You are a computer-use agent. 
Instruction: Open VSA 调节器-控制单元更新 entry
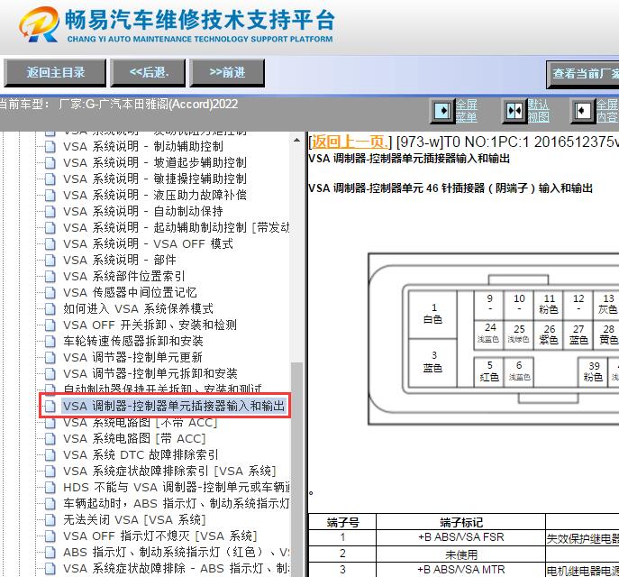click(x=132, y=357)
